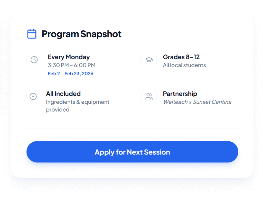Click the people icon beside Partnership

point(149,96)
